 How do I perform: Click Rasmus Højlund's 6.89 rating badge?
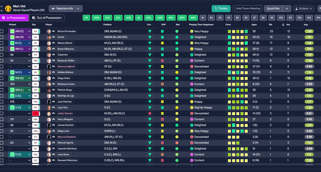(x=309, y=66)
